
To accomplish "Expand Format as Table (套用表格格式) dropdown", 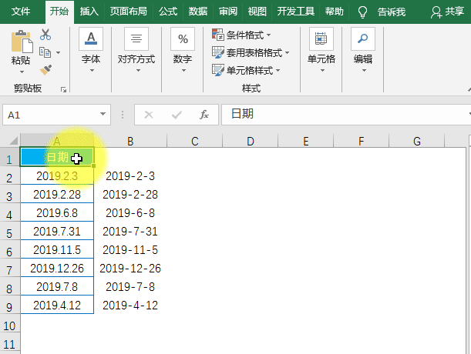I will coord(287,53).
